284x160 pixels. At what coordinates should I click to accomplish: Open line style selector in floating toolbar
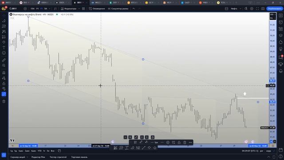coord(162,142)
